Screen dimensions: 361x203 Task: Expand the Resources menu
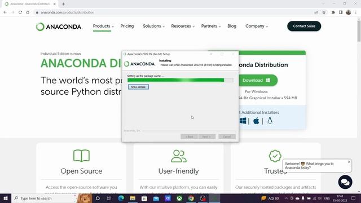(183, 27)
